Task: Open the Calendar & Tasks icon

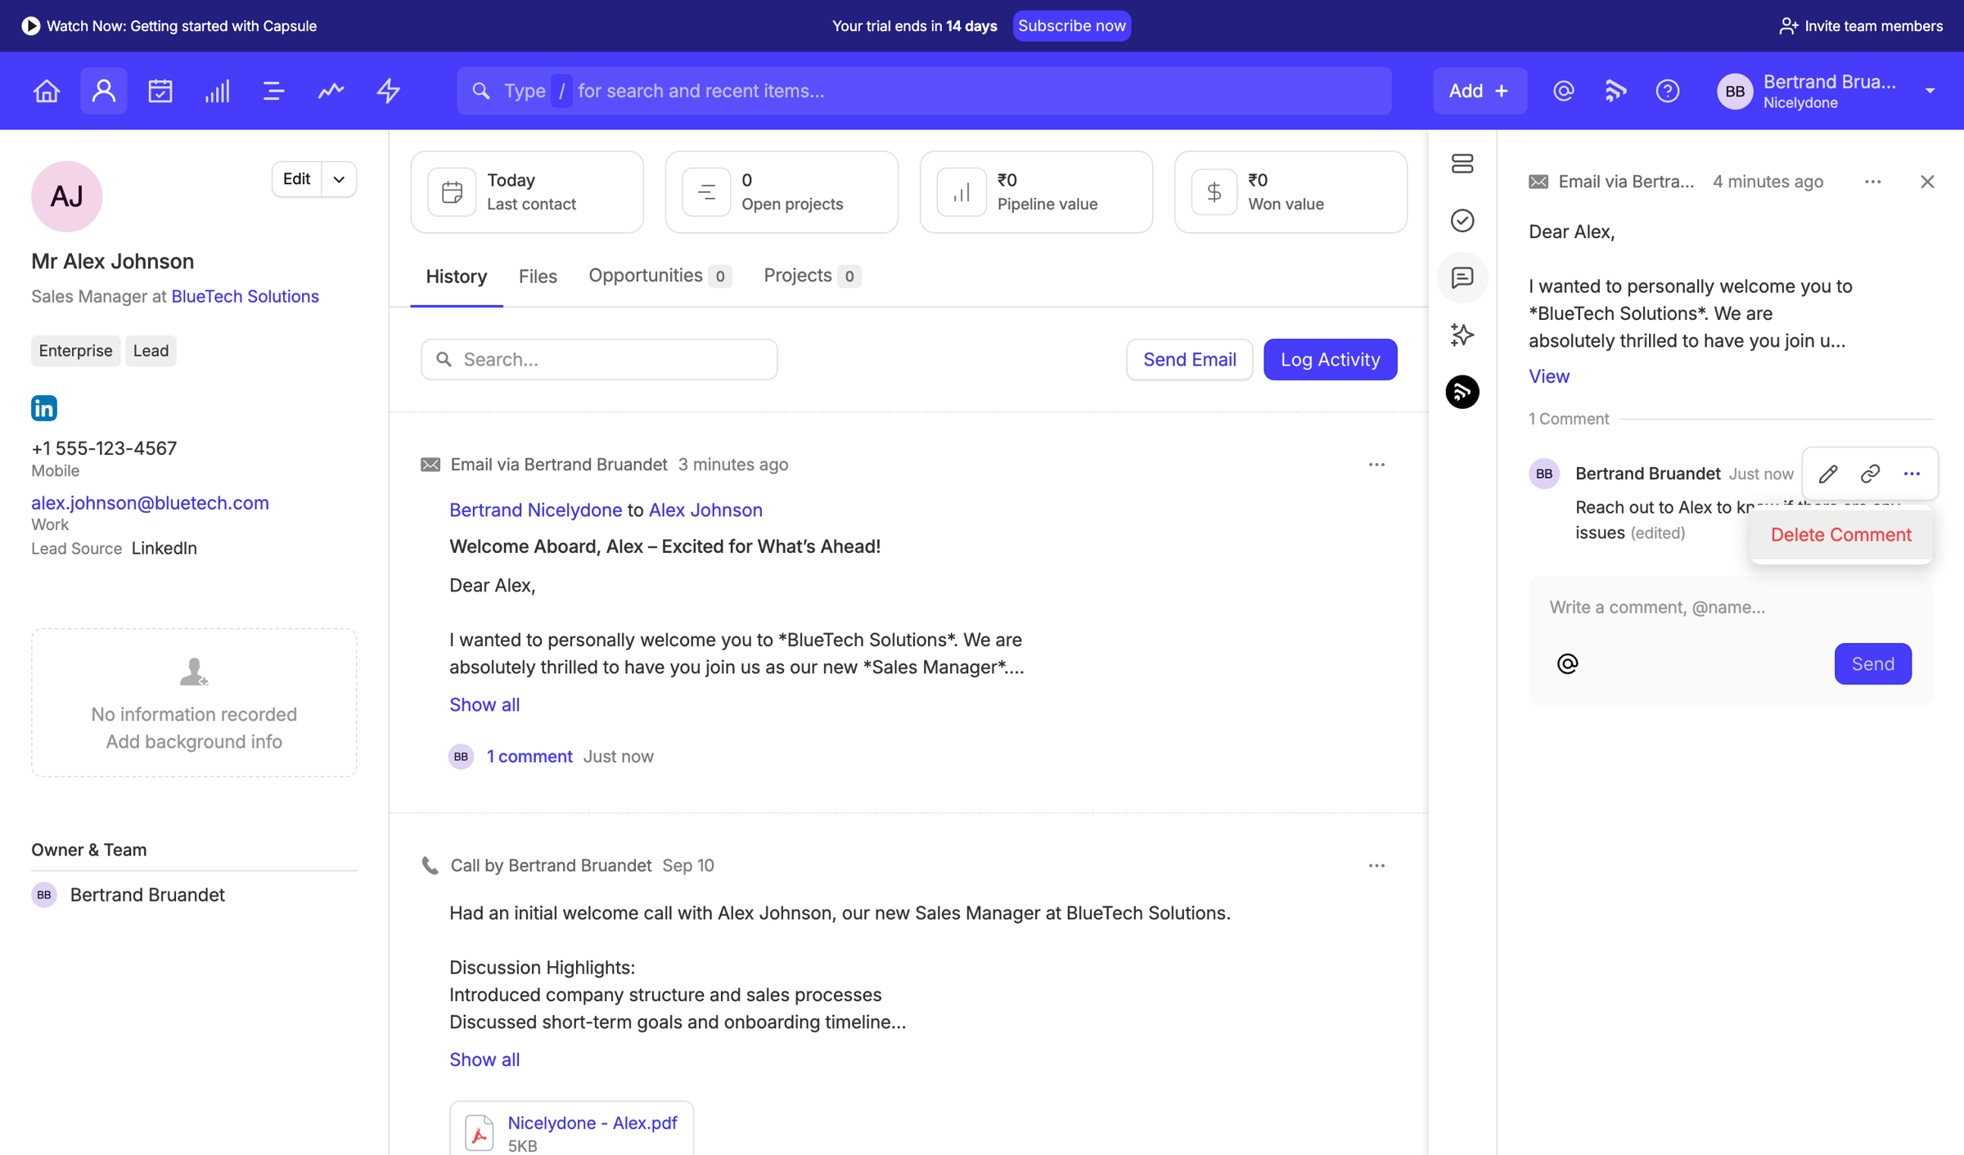Action: pyautogui.click(x=160, y=91)
